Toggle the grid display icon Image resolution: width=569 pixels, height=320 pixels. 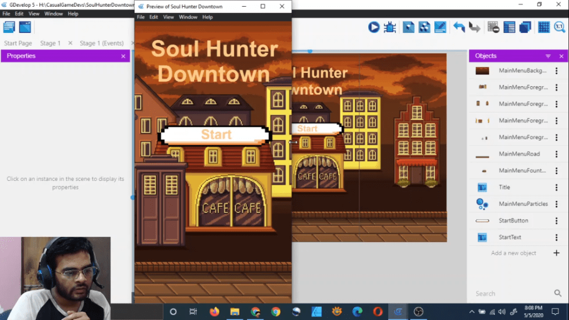point(543,27)
